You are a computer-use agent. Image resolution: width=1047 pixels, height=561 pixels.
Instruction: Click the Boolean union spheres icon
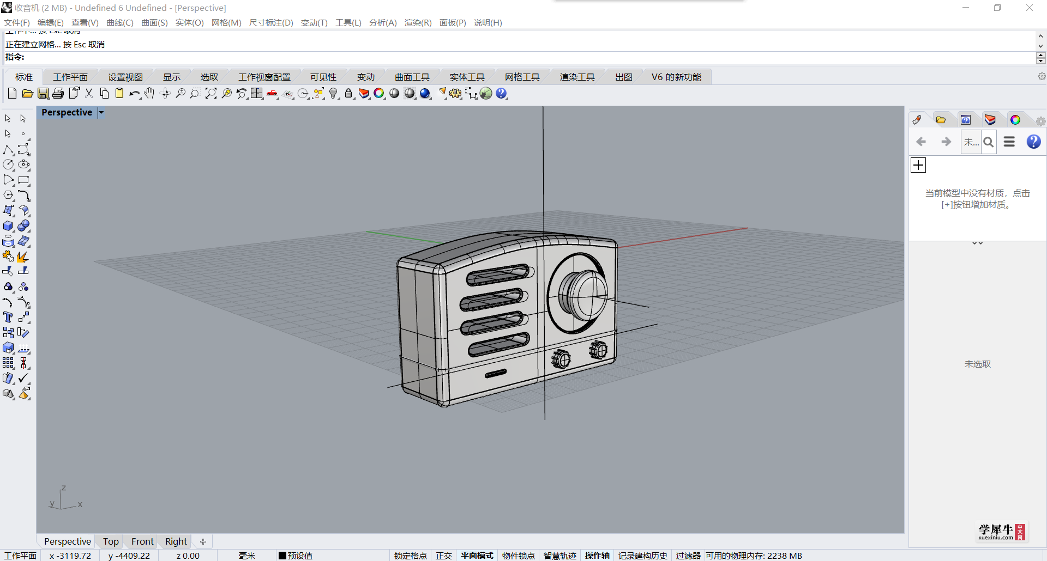click(x=24, y=225)
